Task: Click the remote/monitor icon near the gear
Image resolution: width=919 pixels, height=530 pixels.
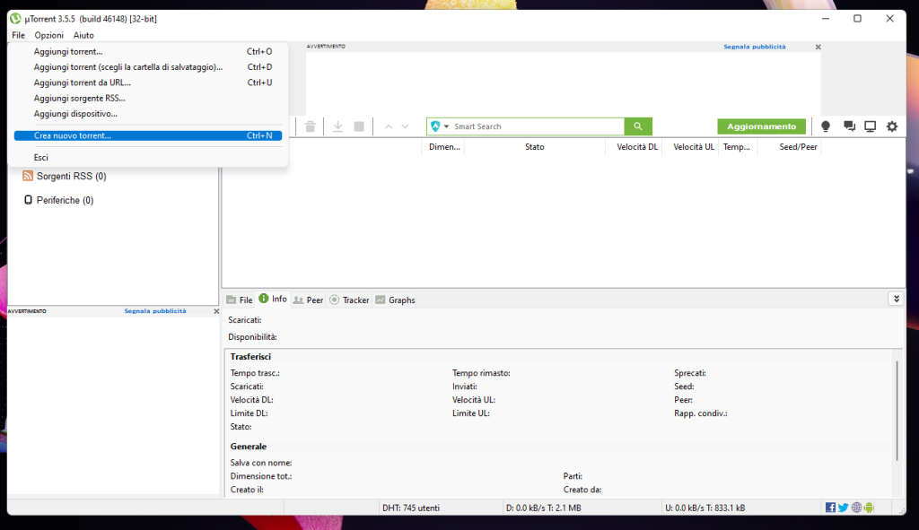Action: [869, 126]
